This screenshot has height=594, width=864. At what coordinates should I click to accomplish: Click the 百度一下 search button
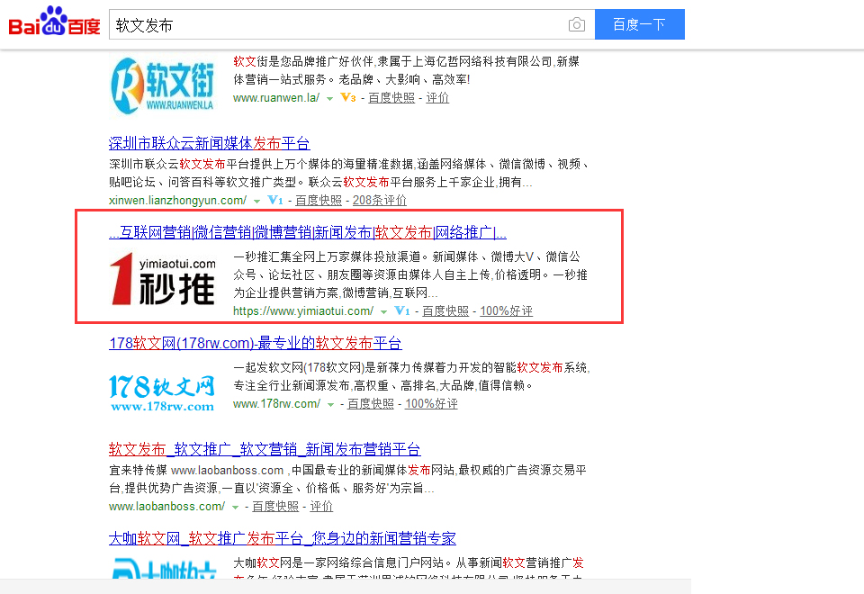click(639, 24)
